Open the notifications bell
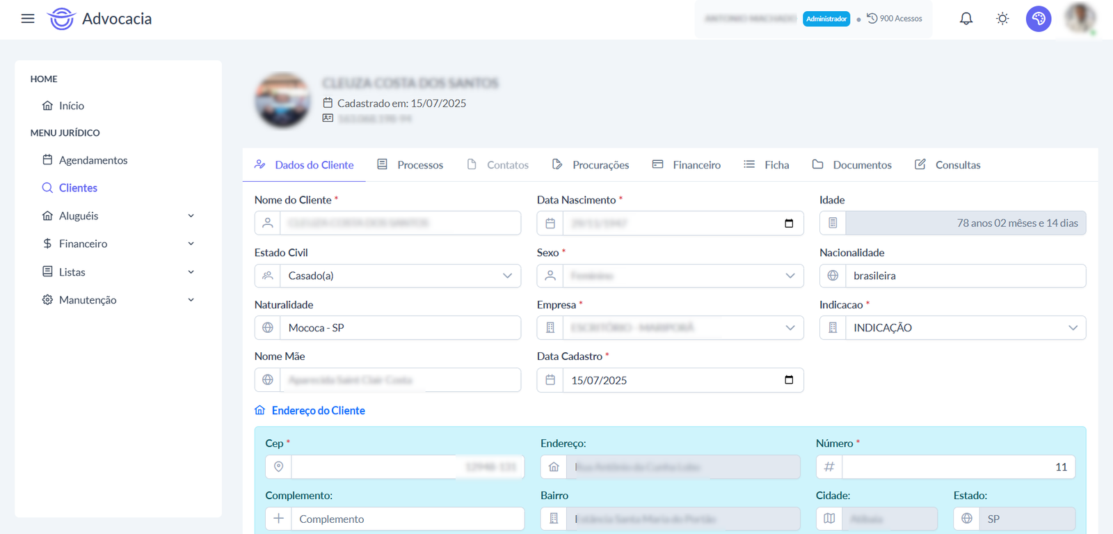Image resolution: width=1113 pixels, height=534 pixels. [x=966, y=19]
